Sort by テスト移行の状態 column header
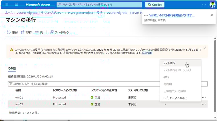This screenshot has width=217, height=121. (138, 90)
